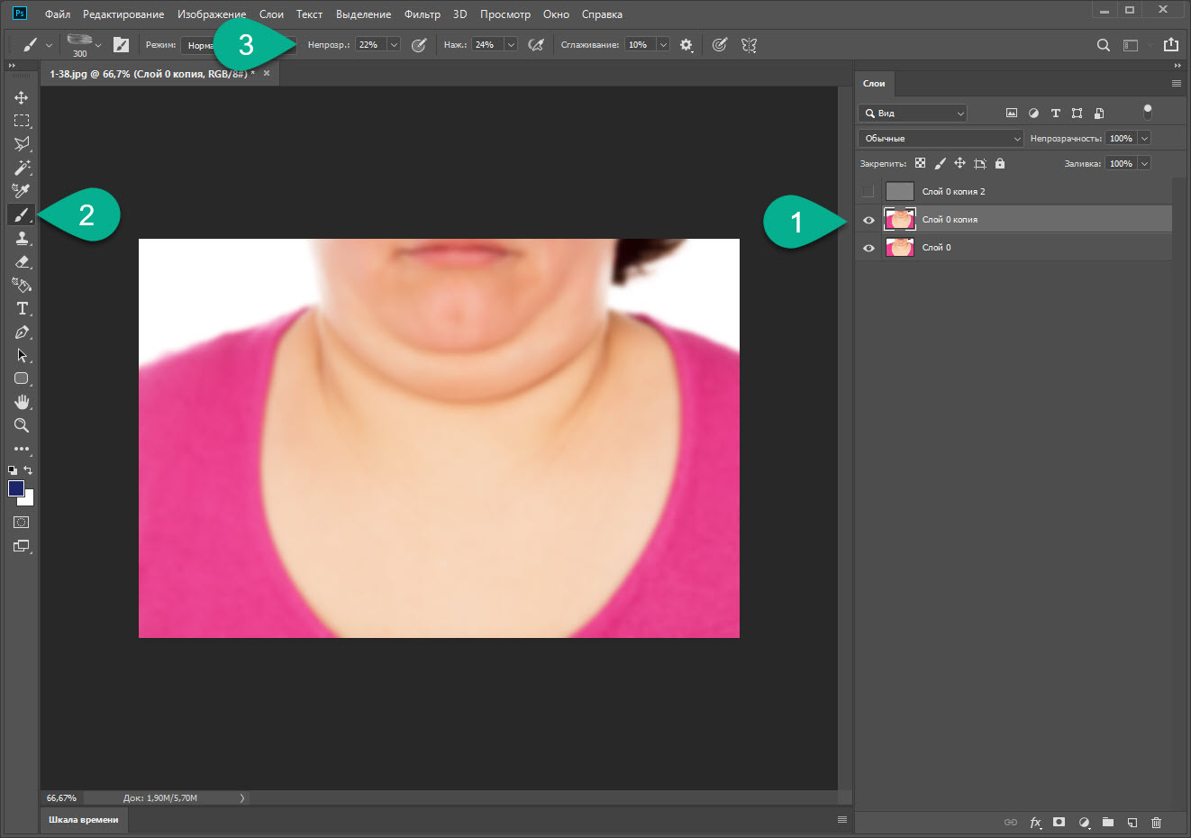Screen dimensions: 1191x838
Task: Select the Pen tool
Action: (22, 332)
